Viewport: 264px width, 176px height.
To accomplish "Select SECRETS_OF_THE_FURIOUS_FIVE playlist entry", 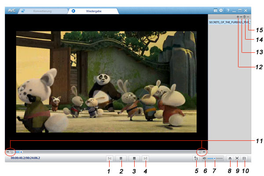I will [x=230, y=22].
